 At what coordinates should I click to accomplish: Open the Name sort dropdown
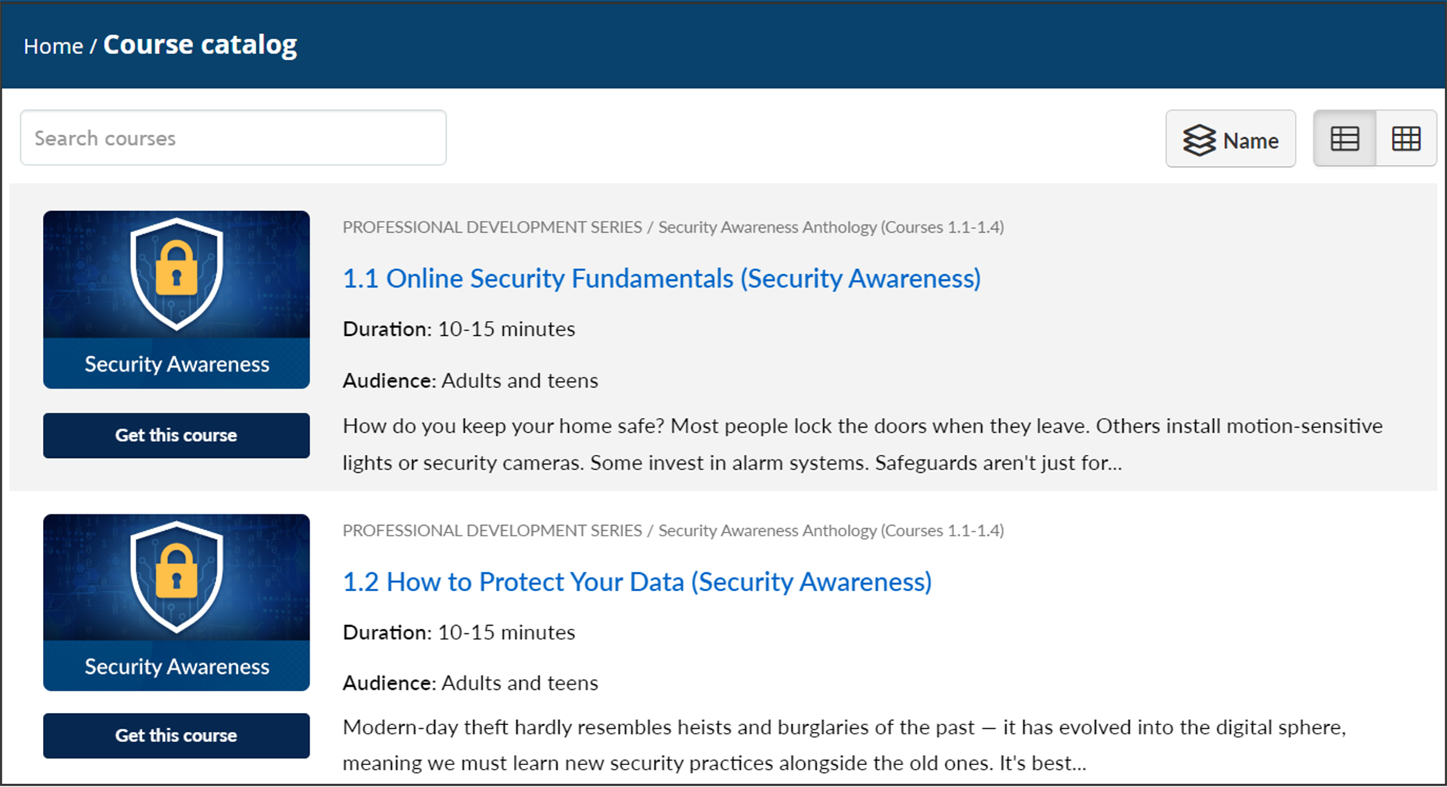(1230, 139)
